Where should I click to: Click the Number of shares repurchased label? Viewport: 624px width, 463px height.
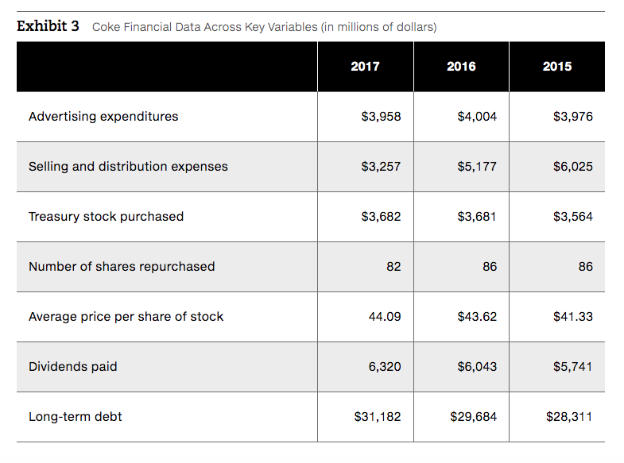[122, 267]
